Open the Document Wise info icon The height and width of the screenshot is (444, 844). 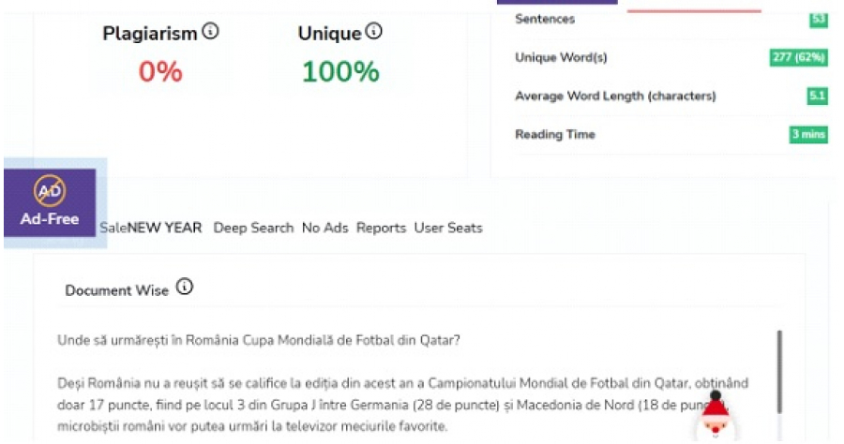tap(185, 287)
